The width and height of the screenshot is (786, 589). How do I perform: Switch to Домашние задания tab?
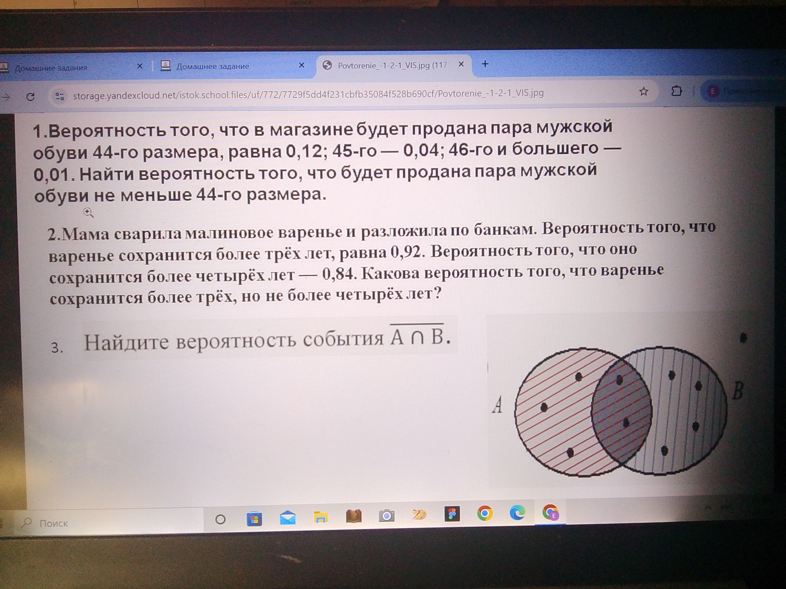(x=51, y=68)
